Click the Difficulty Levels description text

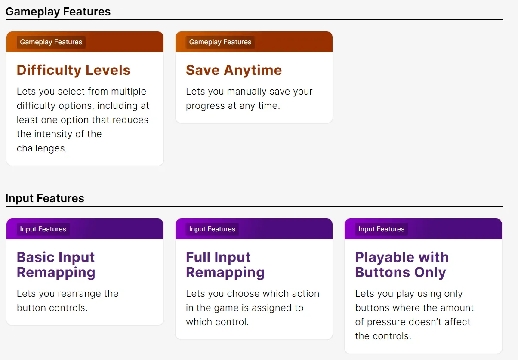click(83, 120)
